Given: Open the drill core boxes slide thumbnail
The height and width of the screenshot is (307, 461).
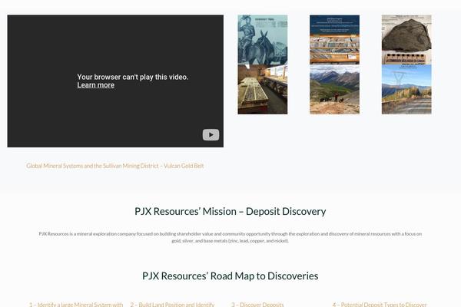Looking at the screenshot, I should pyautogui.click(x=334, y=40).
